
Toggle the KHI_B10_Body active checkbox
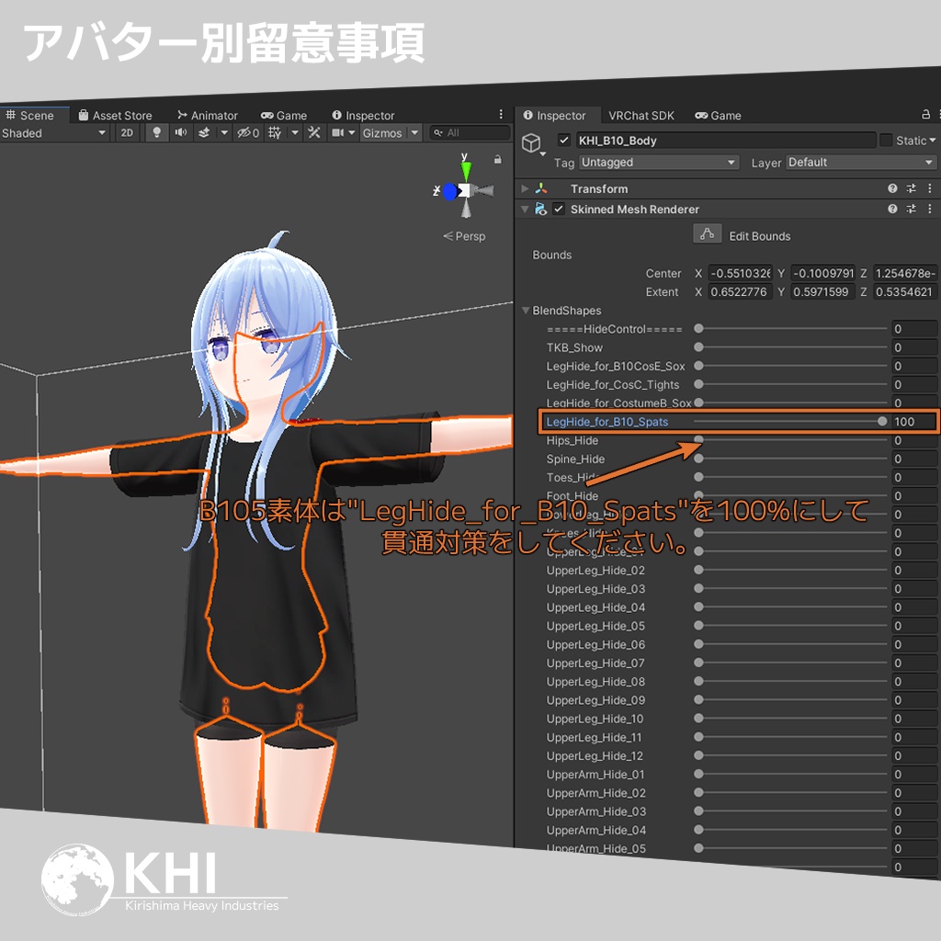pos(564,141)
